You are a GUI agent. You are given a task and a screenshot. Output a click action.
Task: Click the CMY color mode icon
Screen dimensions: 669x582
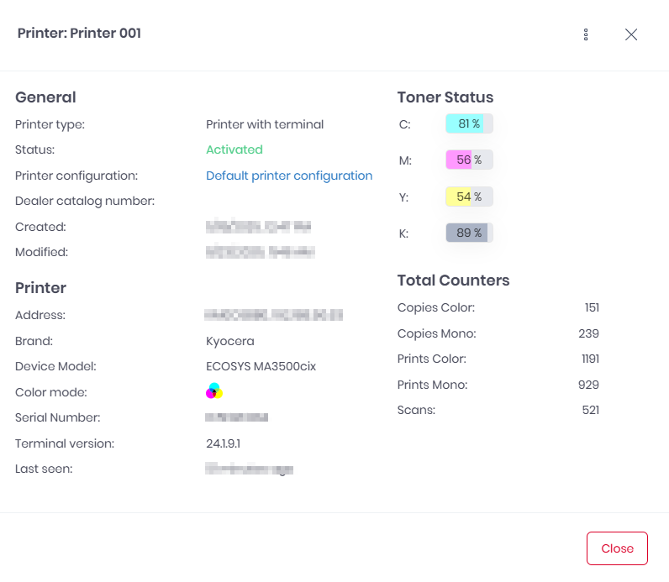click(x=214, y=391)
